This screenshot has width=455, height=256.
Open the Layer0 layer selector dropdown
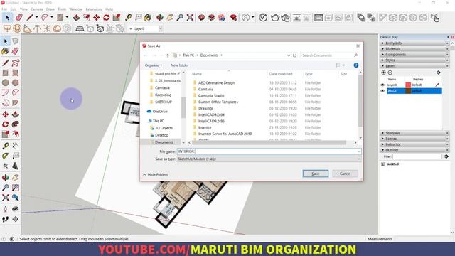coord(161,28)
